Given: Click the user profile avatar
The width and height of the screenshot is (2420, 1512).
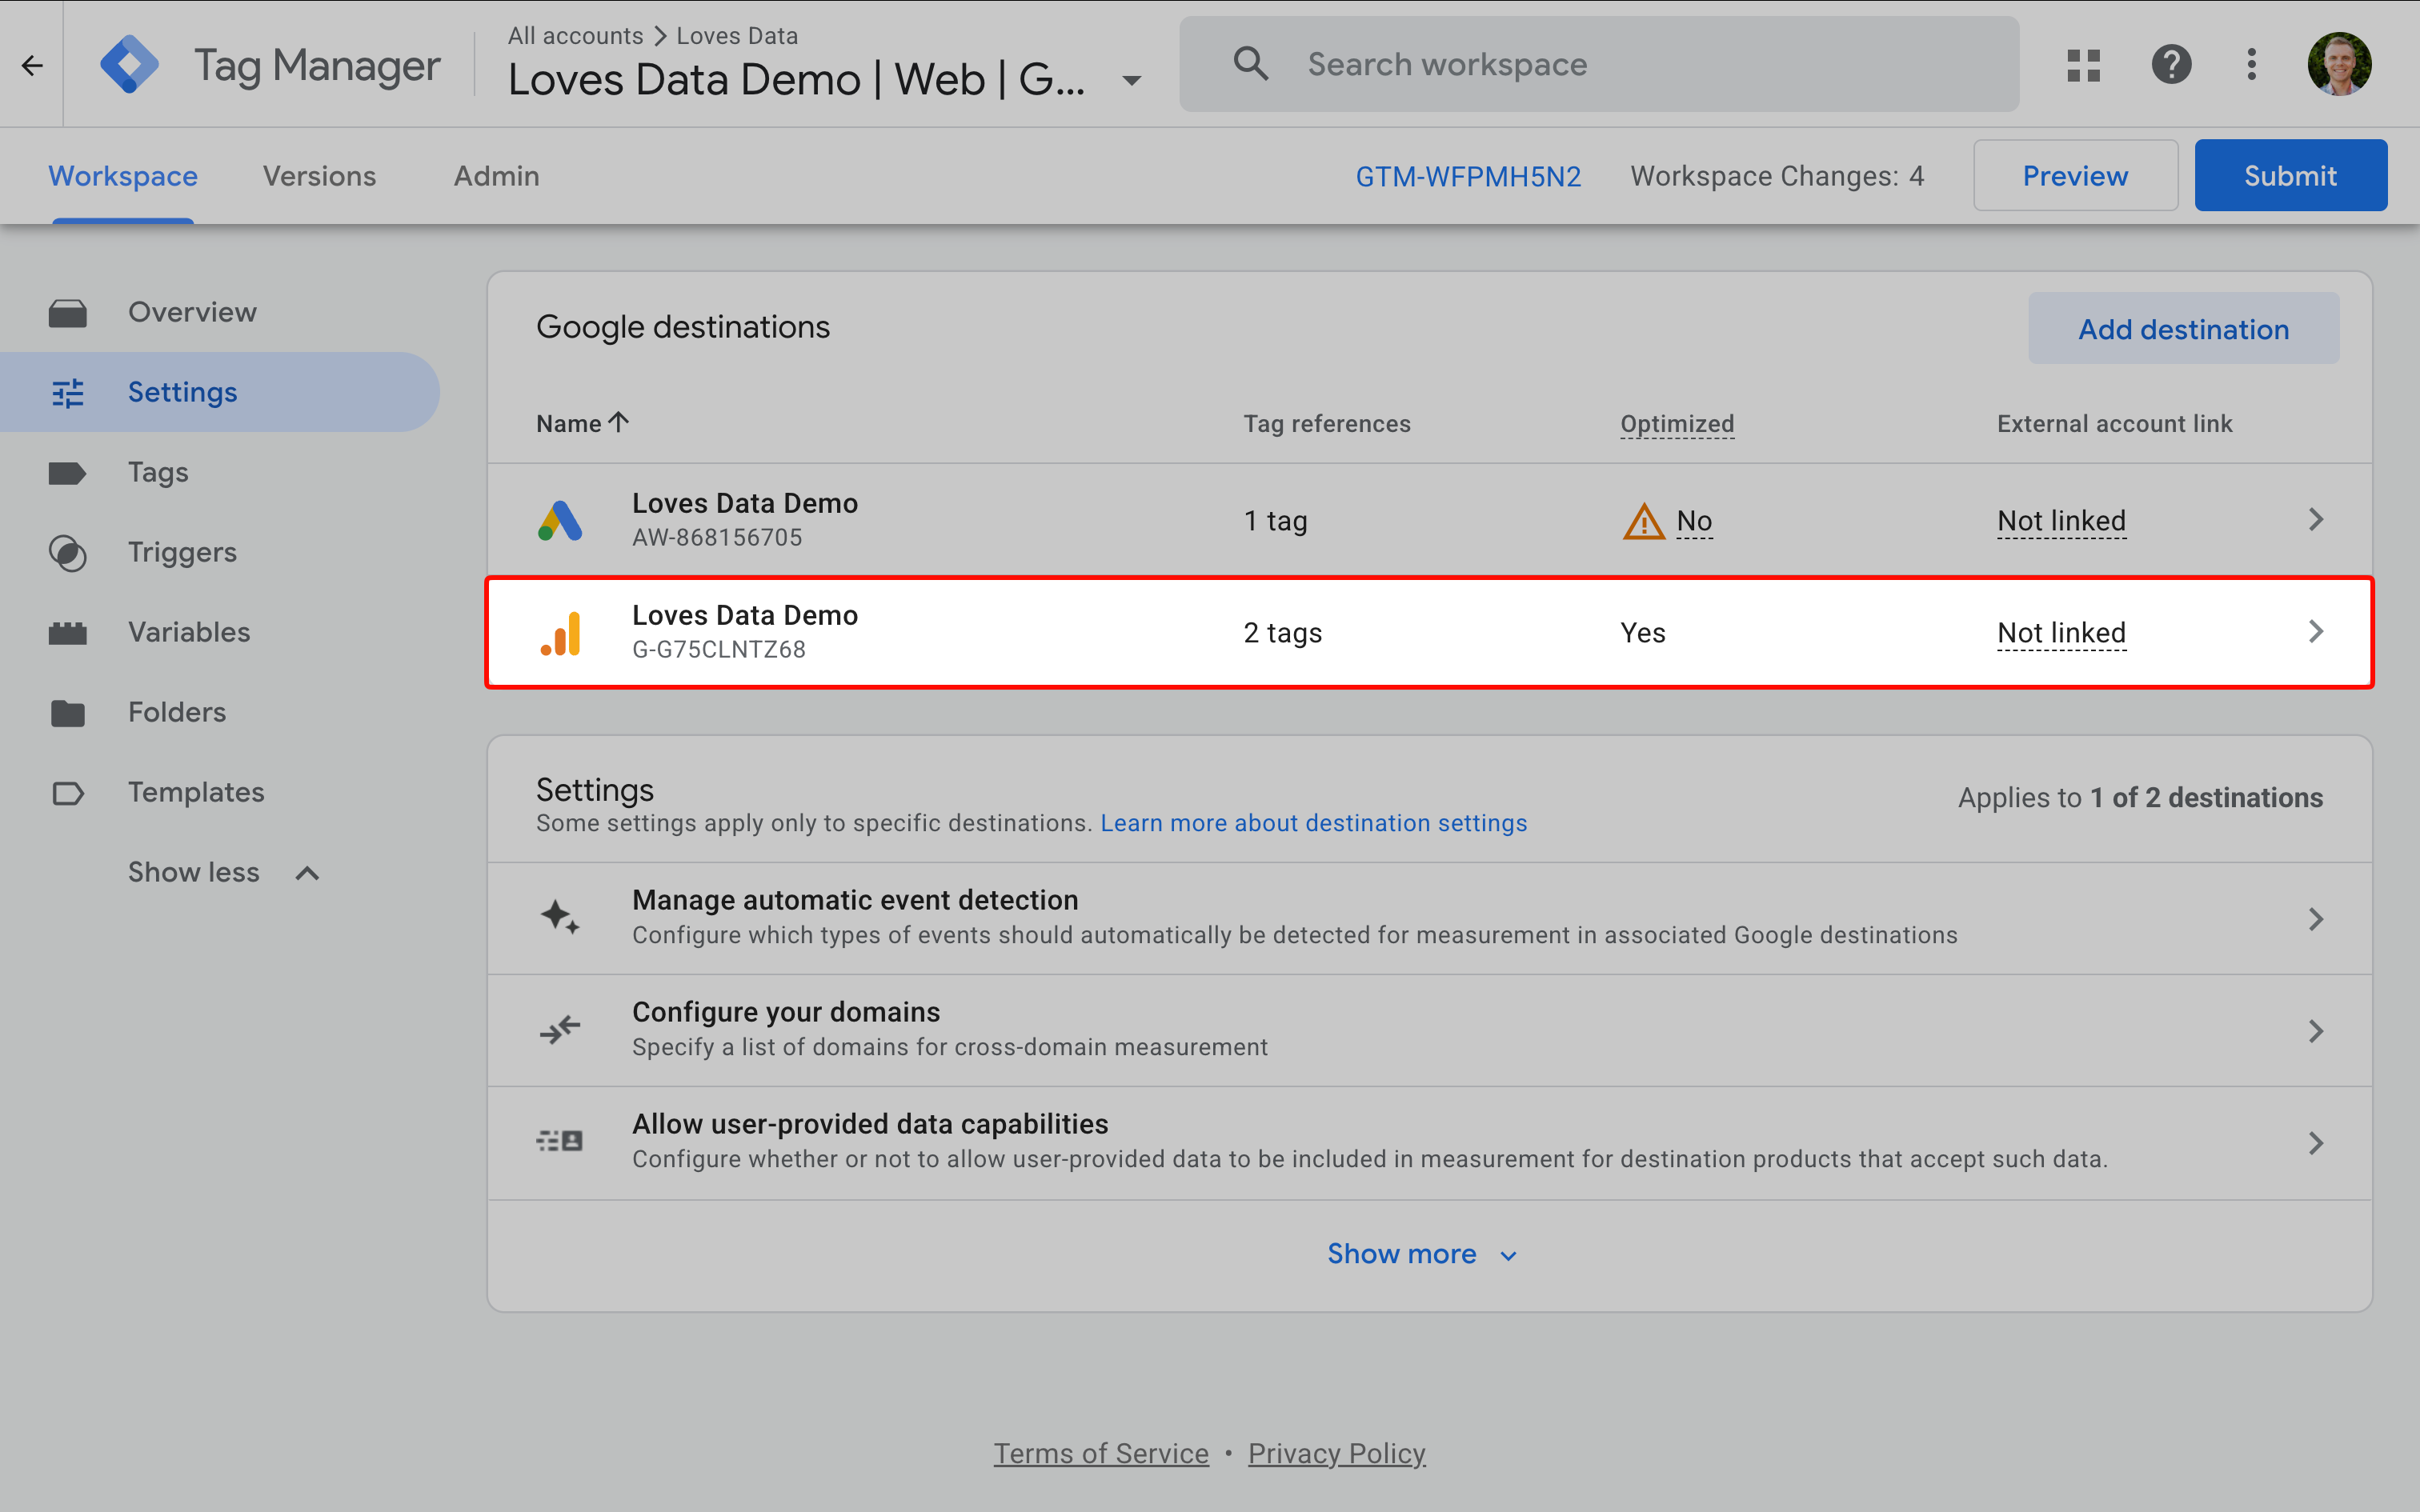Looking at the screenshot, I should coord(2339,65).
